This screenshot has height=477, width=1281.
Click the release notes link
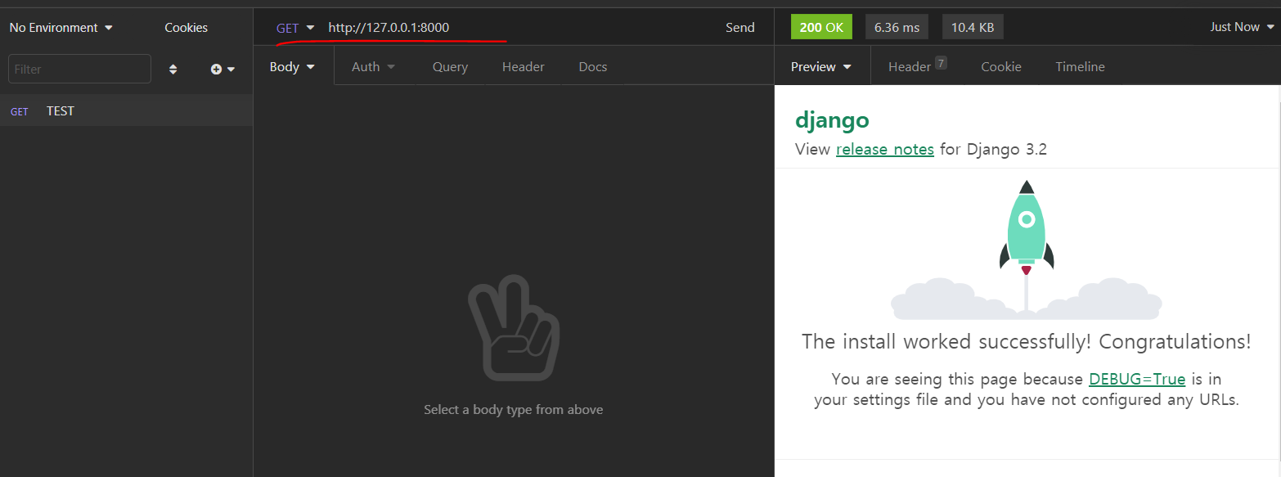[x=884, y=150]
